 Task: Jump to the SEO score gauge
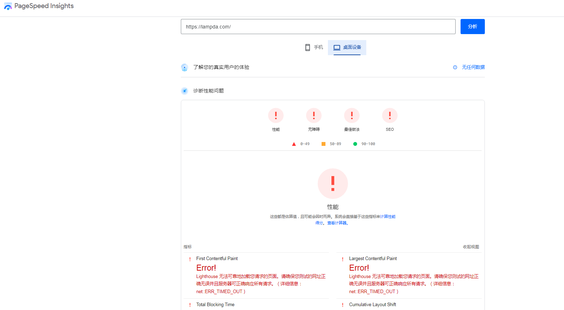pos(390,120)
